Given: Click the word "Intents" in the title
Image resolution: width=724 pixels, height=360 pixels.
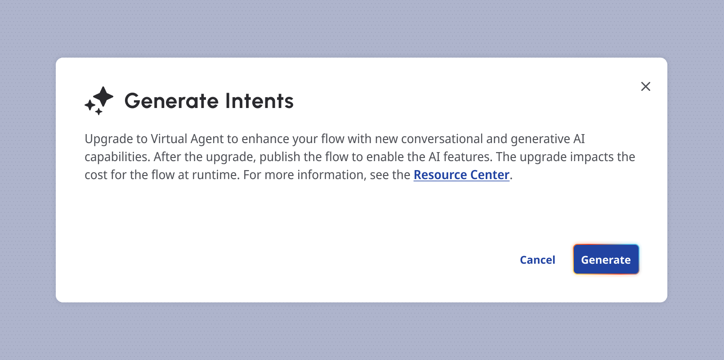Looking at the screenshot, I should point(259,101).
